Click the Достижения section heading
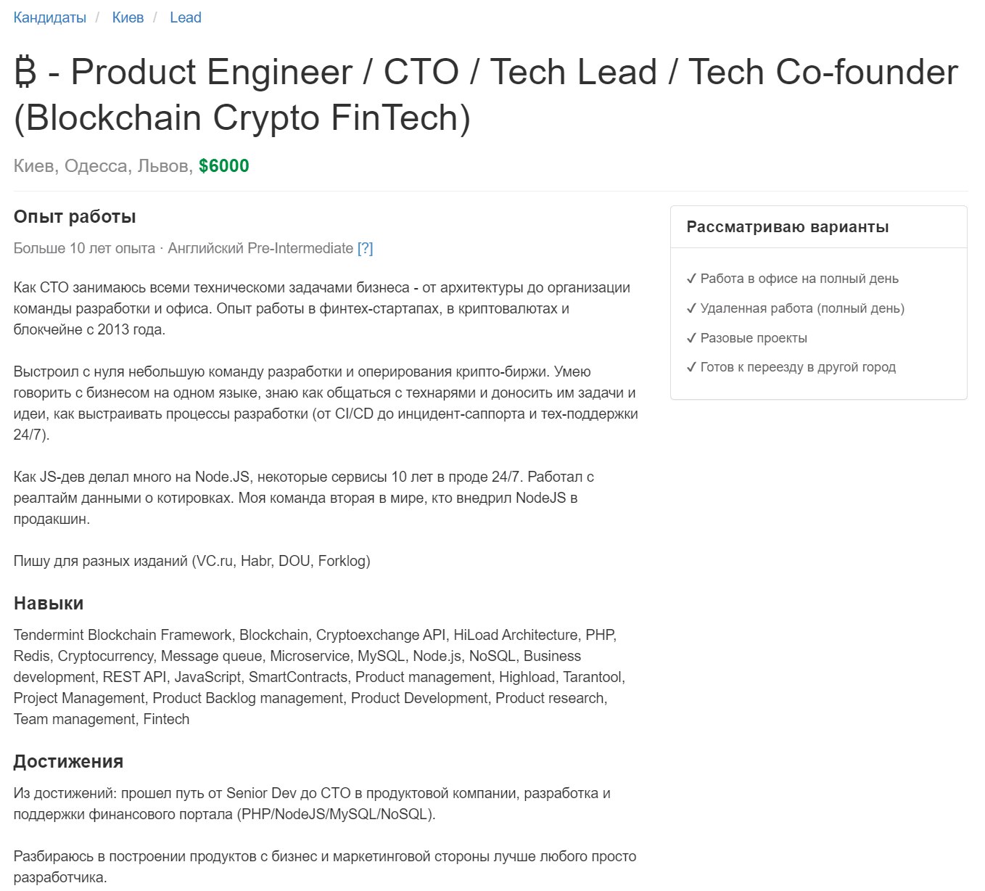The width and height of the screenshot is (985, 891). tap(69, 761)
